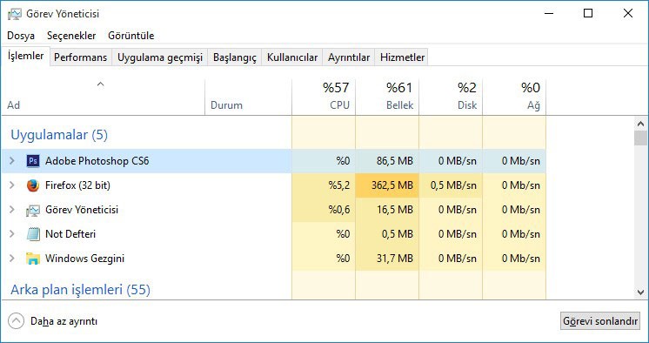The image size is (649, 343).
Task: Click the 86,5 MB memory cell
Action: pos(387,161)
